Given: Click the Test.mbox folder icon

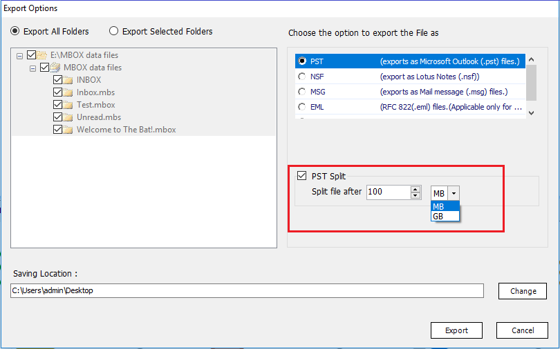Looking at the screenshot, I should click(x=68, y=105).
